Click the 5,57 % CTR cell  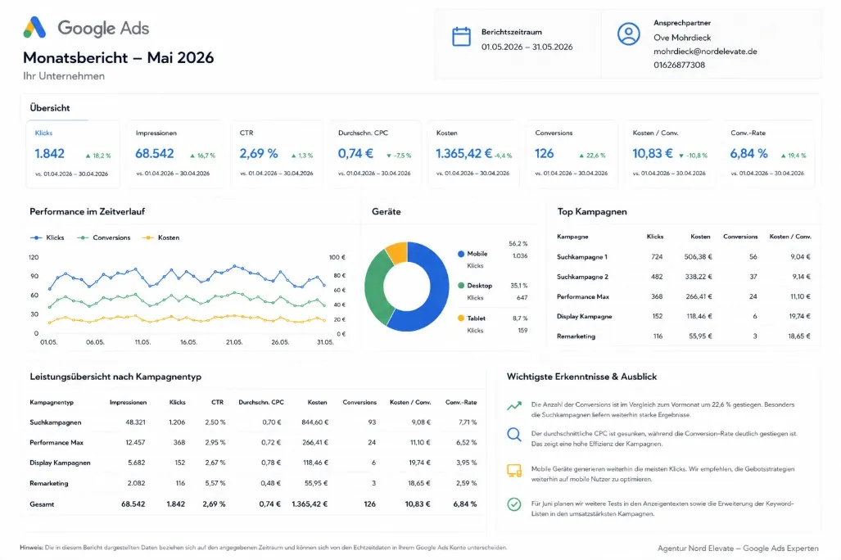[x=215, y=483]
